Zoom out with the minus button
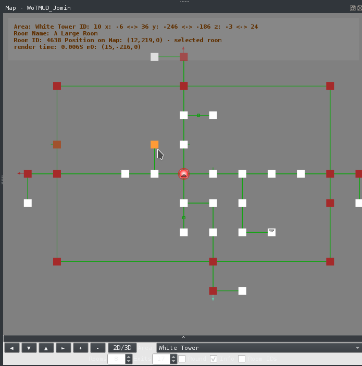 click(x=97, y=348)
